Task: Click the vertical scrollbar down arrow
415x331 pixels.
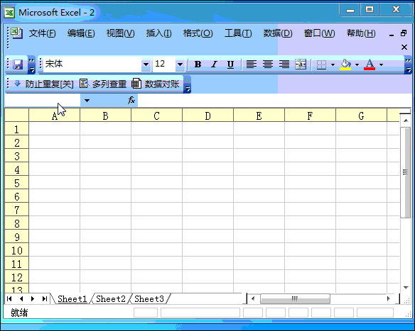Action: pos(406,288)
